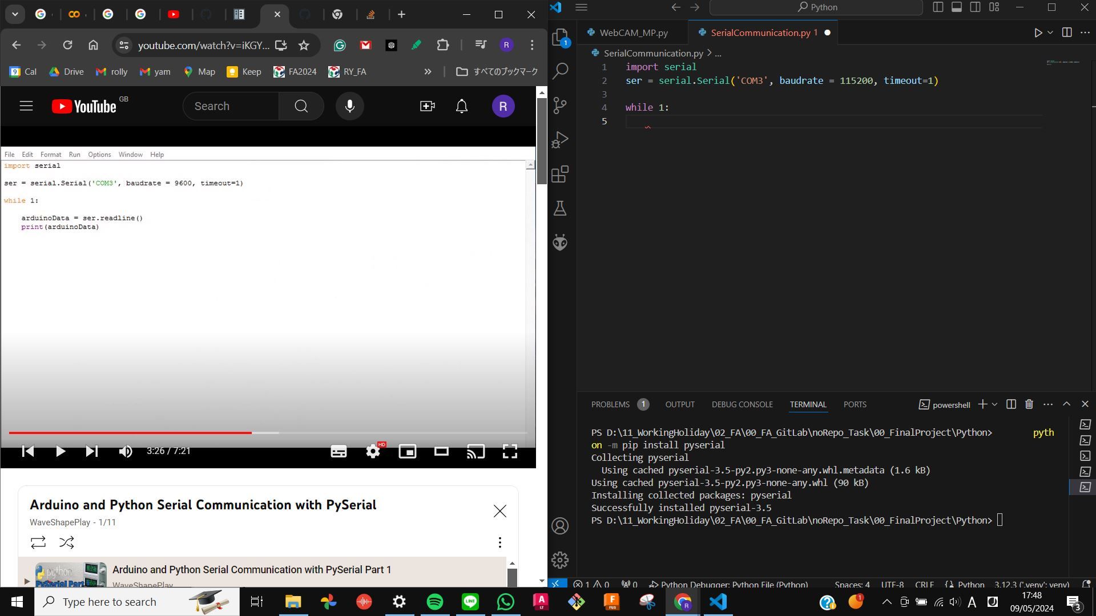
Task: Toggle playlist loop
Action: point(38,542)
